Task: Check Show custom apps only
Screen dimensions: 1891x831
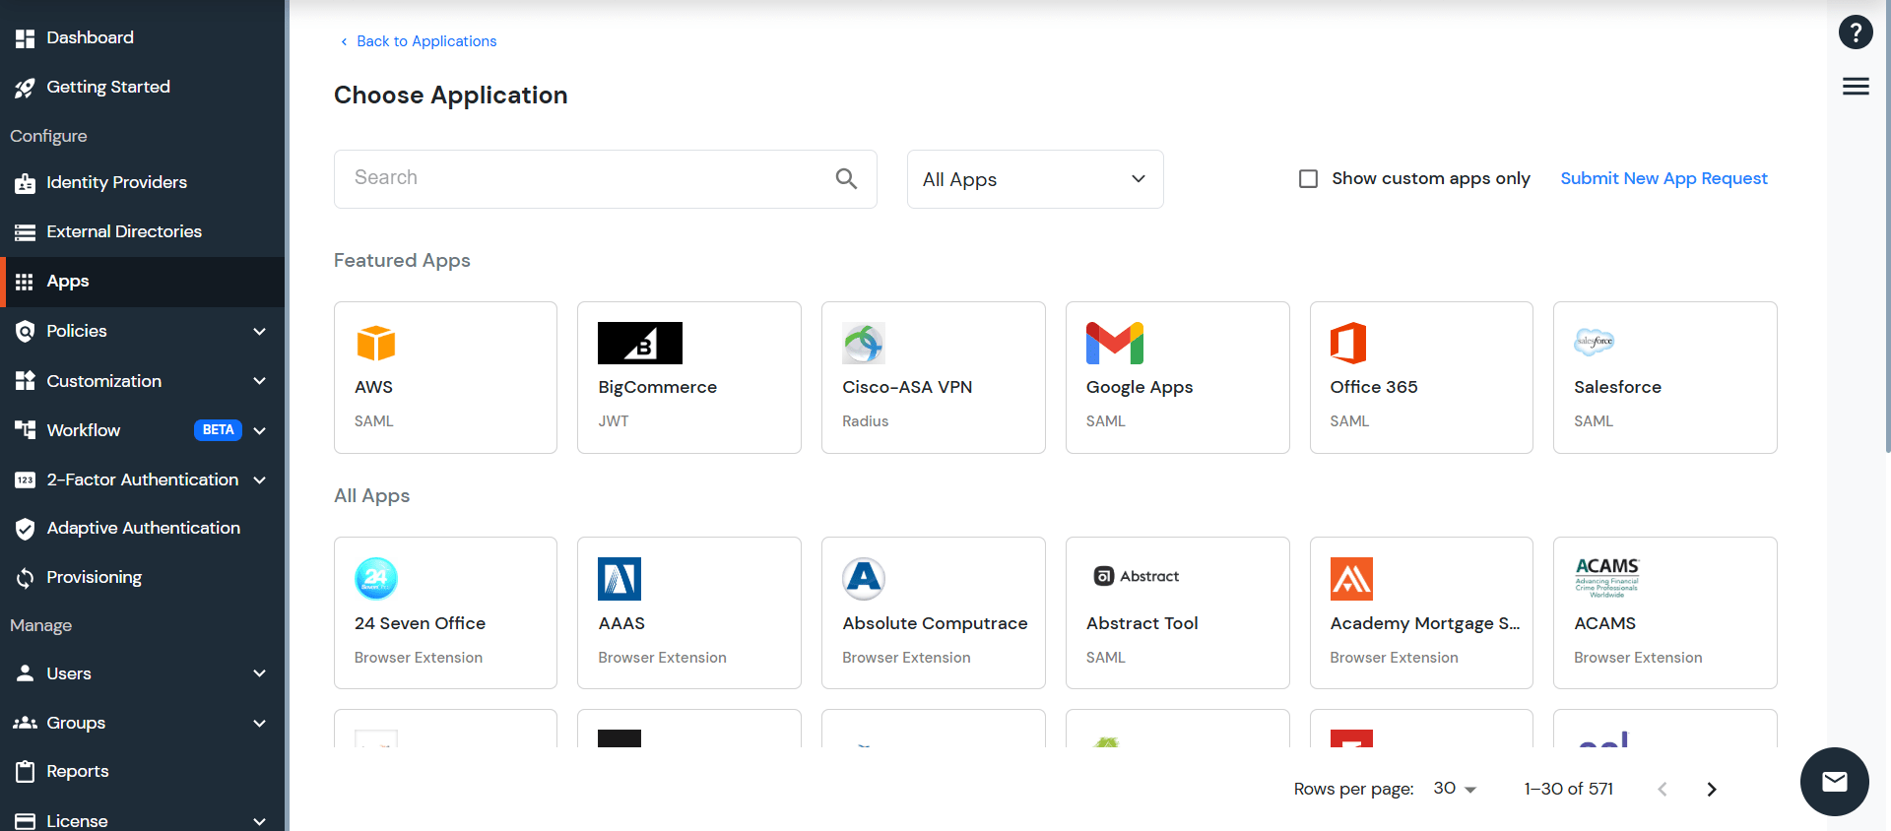Action: pyautogui.click(x=1308, y=179)
